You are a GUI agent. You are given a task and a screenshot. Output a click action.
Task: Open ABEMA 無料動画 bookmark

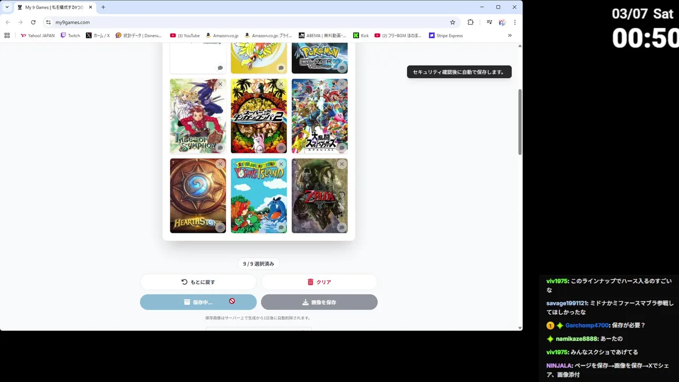323,36
